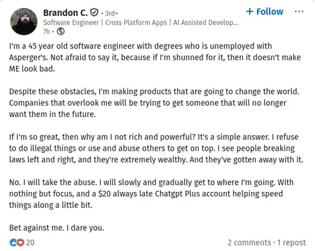Click the paragraph starting "If I'm so great"

(x=156, y=148)
